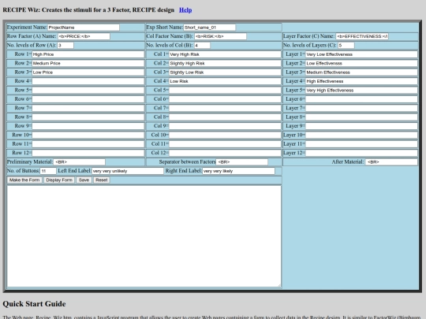Edit Layer 3 field Medium Effectiveness
426x319 pixels.
point(361,72)
